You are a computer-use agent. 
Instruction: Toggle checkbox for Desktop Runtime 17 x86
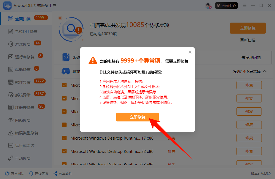click(x=64, y=138)
